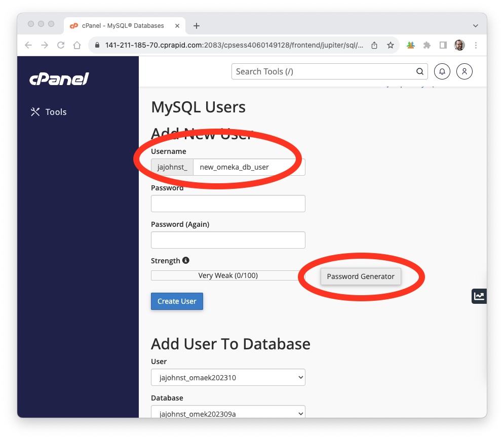
Task: Click the notifications bell icon
Action: [442, 71]
